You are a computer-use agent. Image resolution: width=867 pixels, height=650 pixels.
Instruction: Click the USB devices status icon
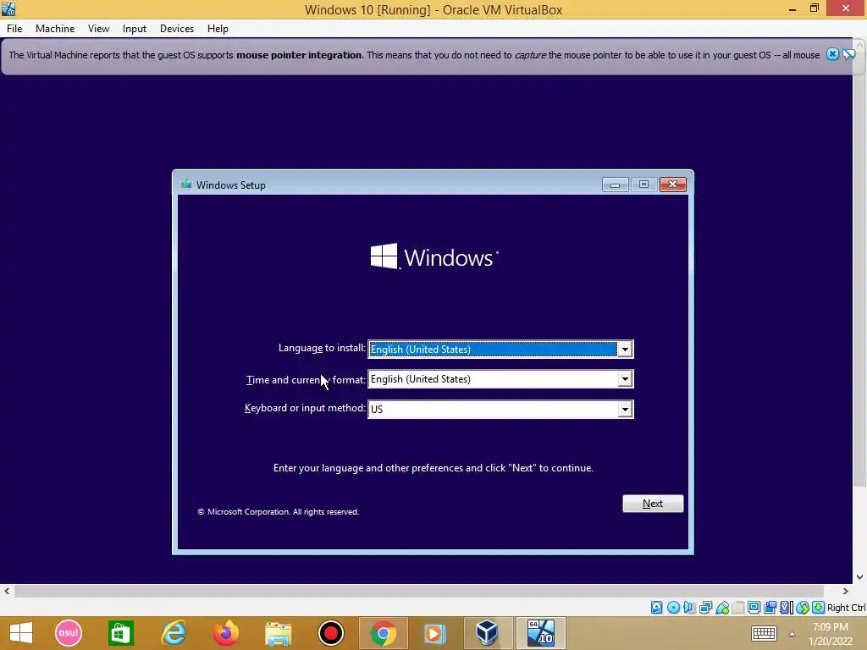click(x=722, y=608)
